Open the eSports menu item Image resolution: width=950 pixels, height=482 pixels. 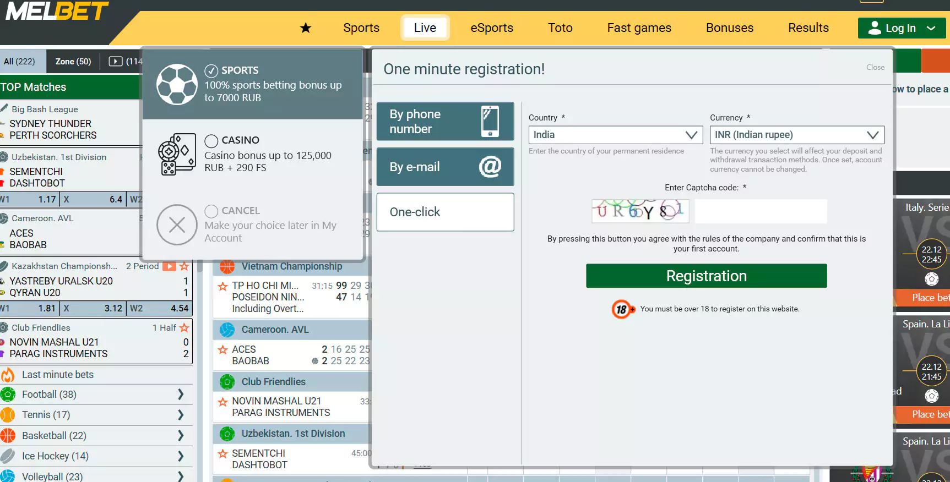[492, 28]
